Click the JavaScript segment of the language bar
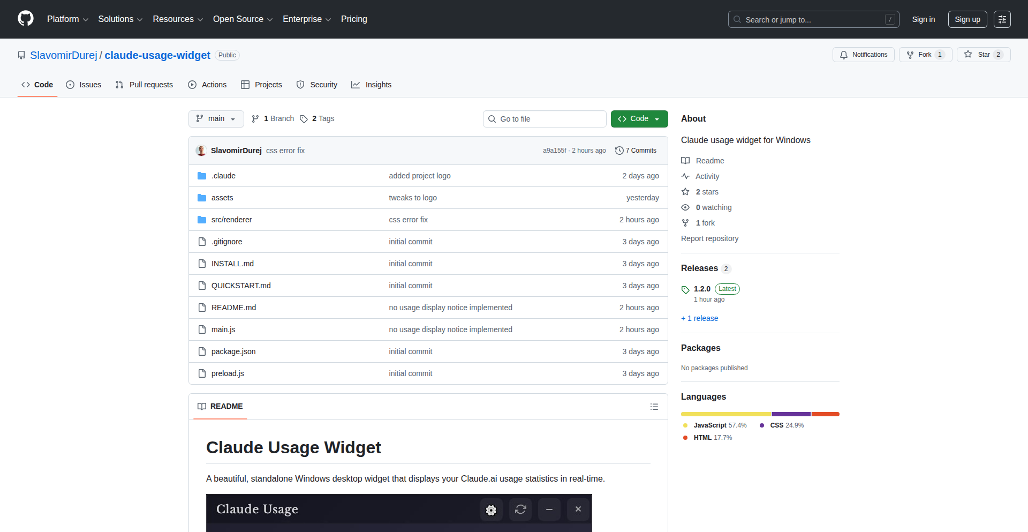 (725, 414)
